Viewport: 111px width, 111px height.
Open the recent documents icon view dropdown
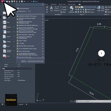click(29, 11)
